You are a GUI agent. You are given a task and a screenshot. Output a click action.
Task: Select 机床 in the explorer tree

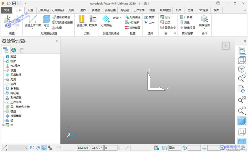click(13, 61)
